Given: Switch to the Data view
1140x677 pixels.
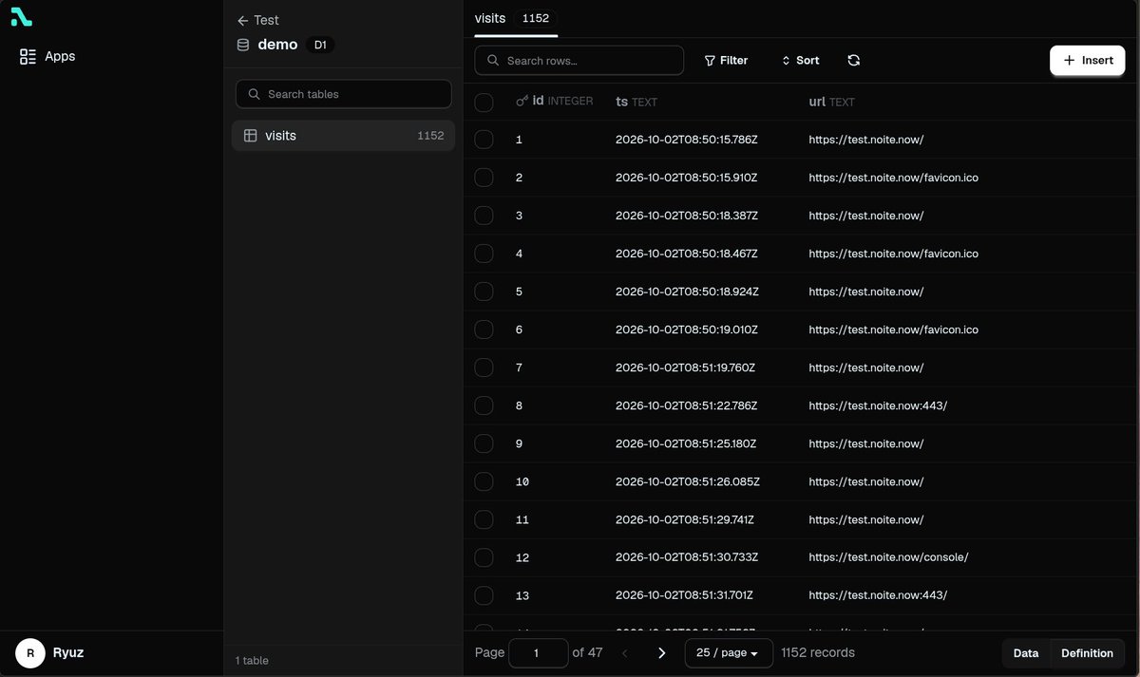Looking at the screenshot, I should (x=1026, y=653).
